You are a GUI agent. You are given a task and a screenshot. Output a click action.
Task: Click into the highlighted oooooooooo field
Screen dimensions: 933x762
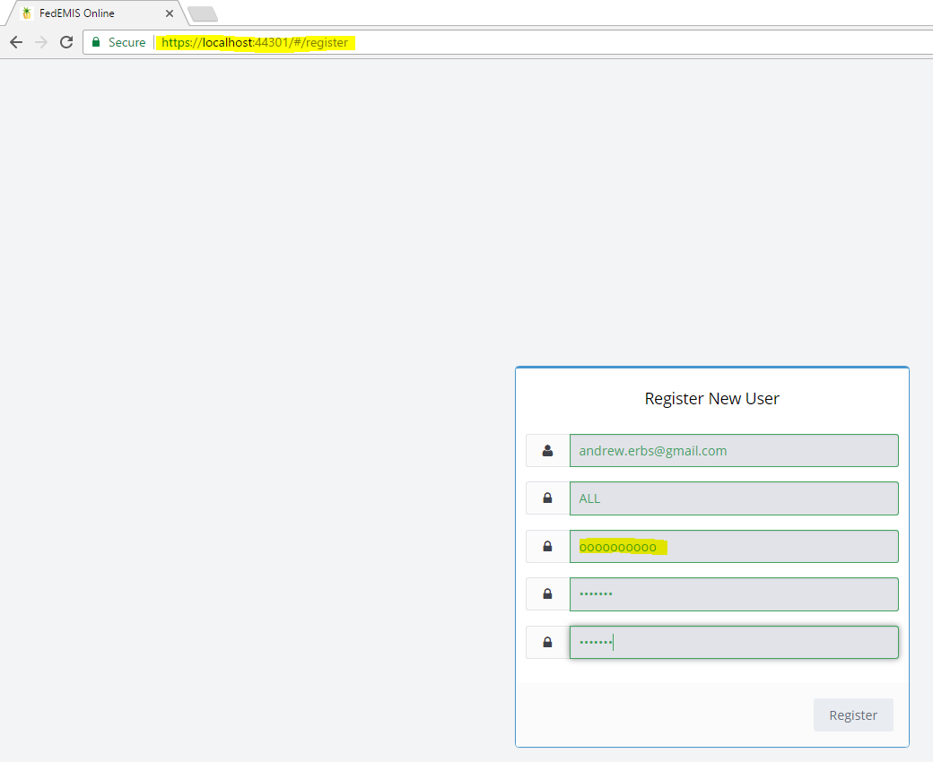click(733, 547)
